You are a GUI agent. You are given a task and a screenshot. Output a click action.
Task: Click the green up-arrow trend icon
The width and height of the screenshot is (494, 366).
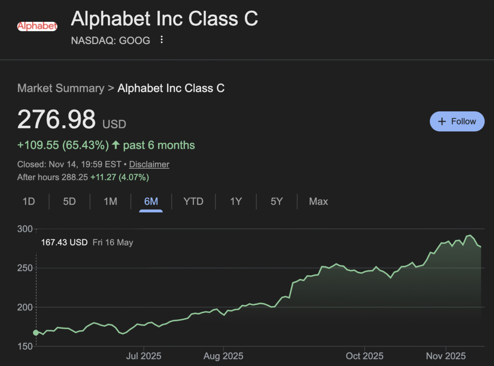click(116, 145)
